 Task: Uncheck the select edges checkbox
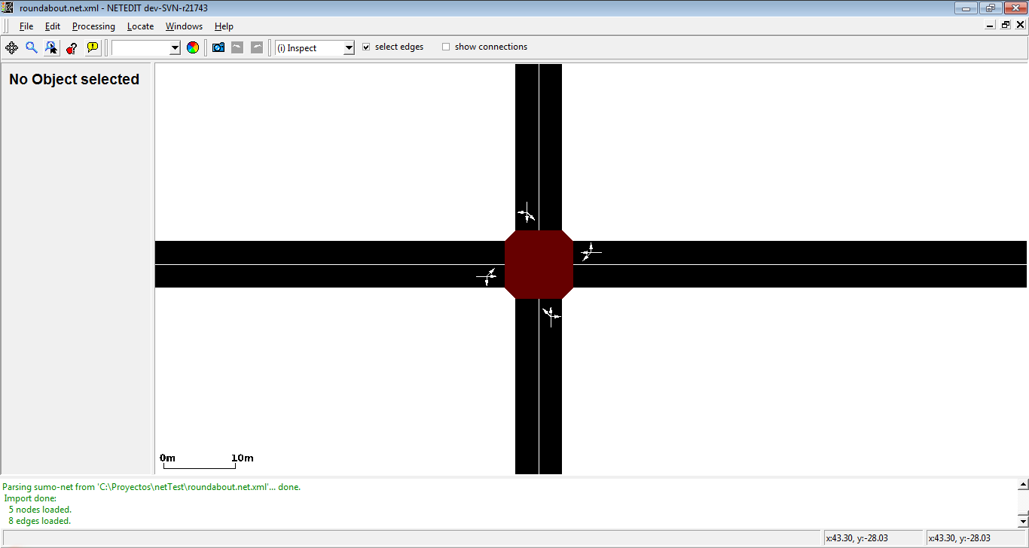click(366, 47)
